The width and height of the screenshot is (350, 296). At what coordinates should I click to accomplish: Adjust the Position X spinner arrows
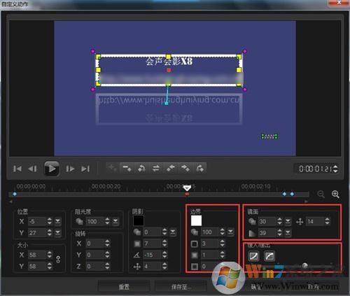[x=50, y=221]
